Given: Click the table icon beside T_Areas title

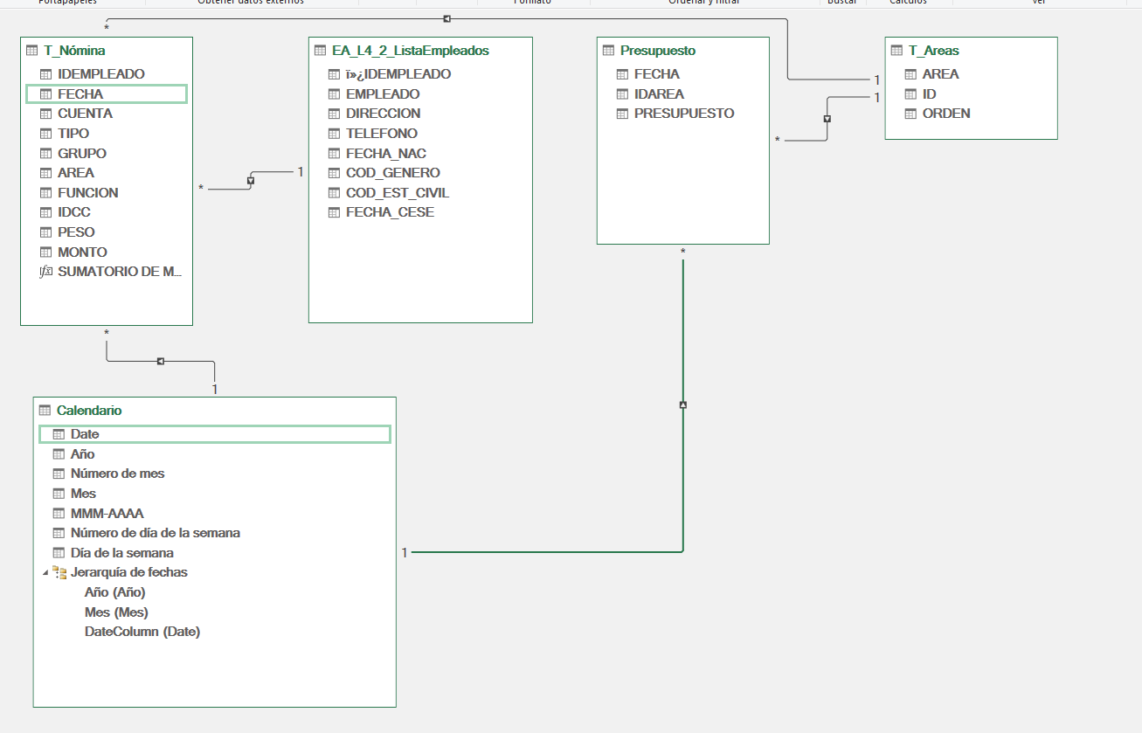Looking at the screenshot, I should [896, 51].
